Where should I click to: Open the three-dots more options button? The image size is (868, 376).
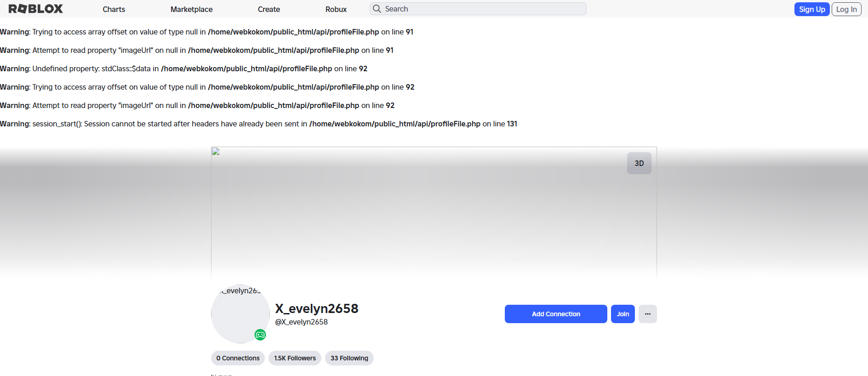(x=648, y=314)
